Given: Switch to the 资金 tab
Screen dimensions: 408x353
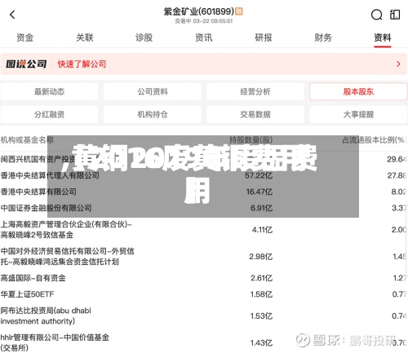Looking at the screenshot, I should point(24,38).
